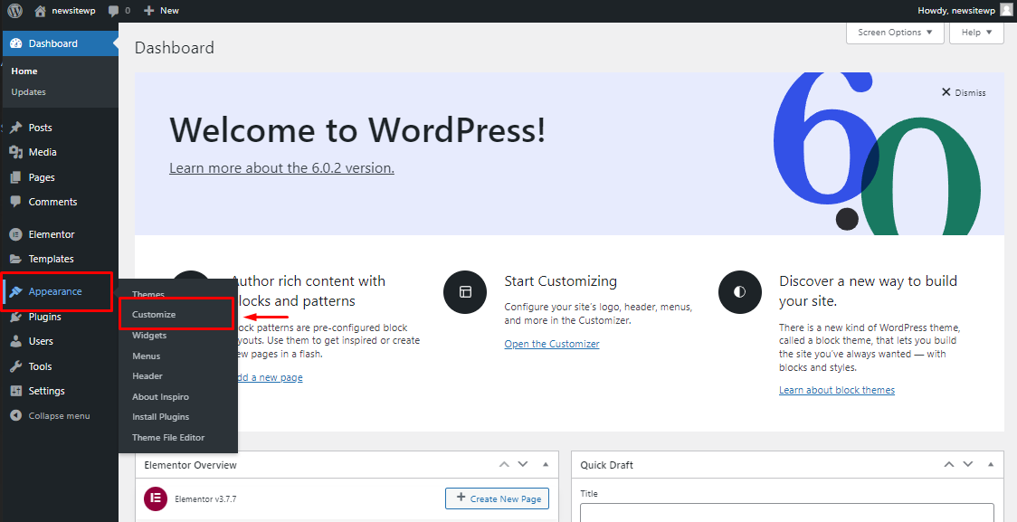Click the Create New Page button

tap(496, 498)
